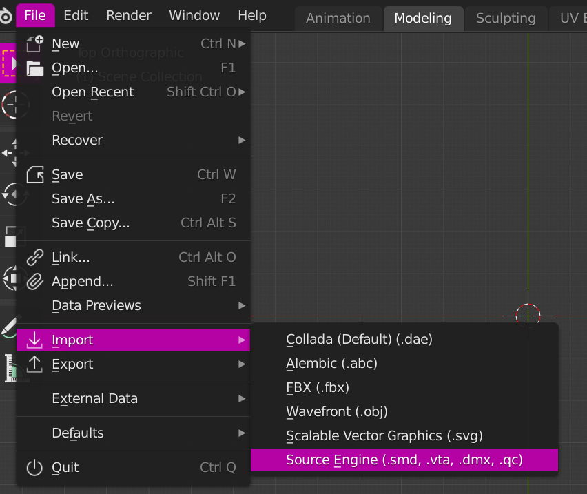The image size is (587, 494).
Task: Open the Edit menu
Action: pos(75,15)
